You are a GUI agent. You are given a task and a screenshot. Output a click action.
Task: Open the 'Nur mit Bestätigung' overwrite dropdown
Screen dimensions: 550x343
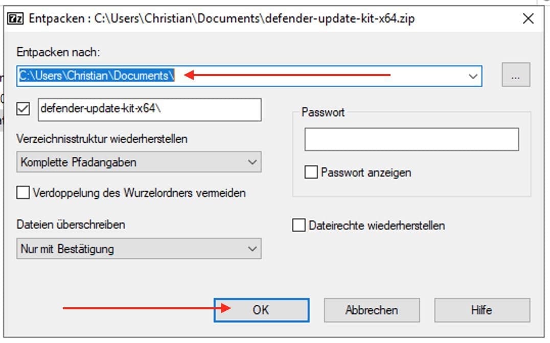tap(139, 249)
